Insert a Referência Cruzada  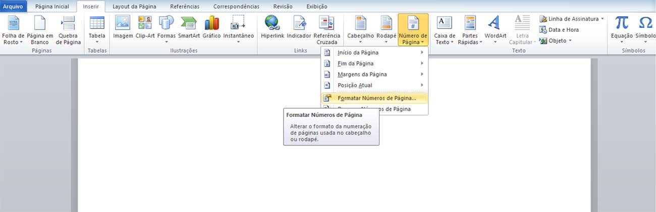327,30
